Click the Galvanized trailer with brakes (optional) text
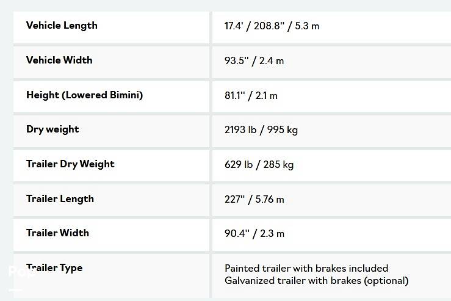The image size is (451, 301). tap(316, 281)
